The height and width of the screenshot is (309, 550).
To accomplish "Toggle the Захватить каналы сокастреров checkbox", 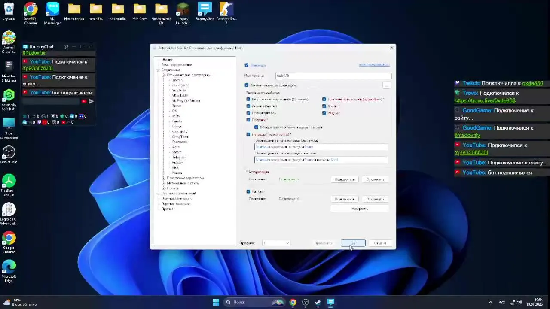I will coord(246,85).
